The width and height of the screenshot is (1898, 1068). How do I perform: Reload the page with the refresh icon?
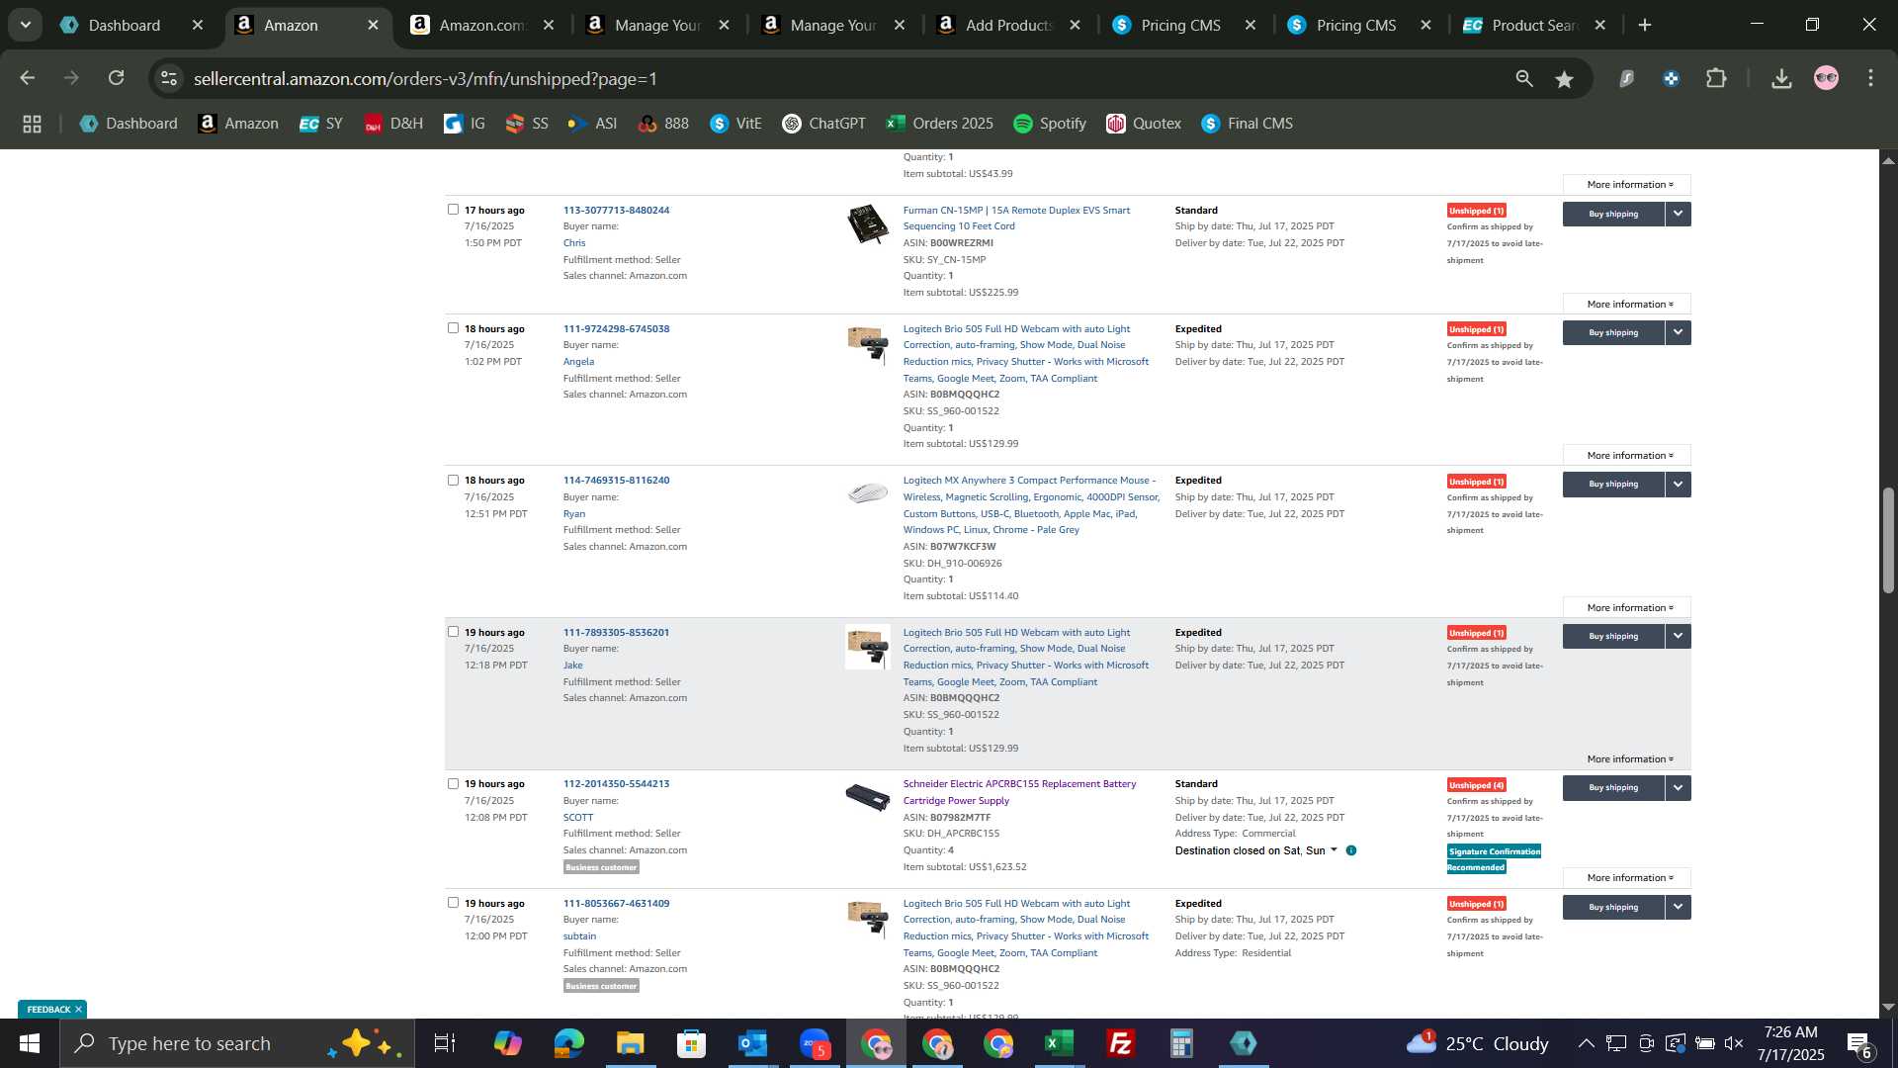click(116, 78)
